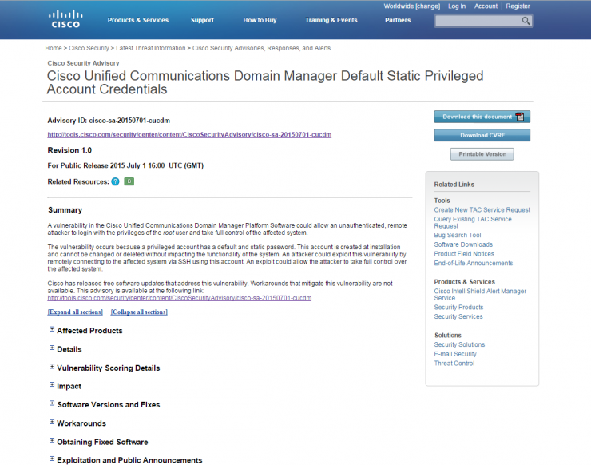Click the Cisco logo
Viewport: 591px width, 465px height.
click(x=65, y=19)
